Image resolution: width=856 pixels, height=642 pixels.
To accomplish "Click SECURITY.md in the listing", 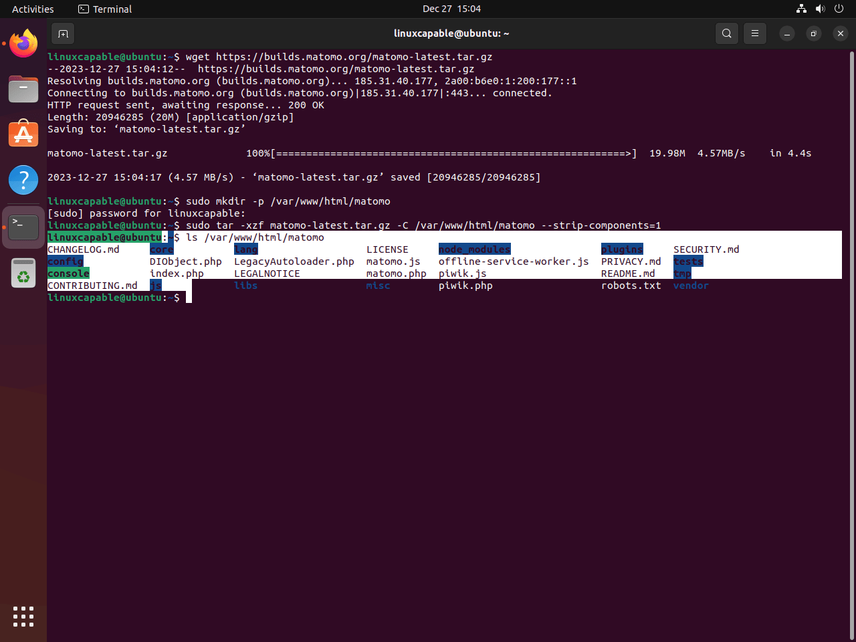I will click(x=706, y=249).
